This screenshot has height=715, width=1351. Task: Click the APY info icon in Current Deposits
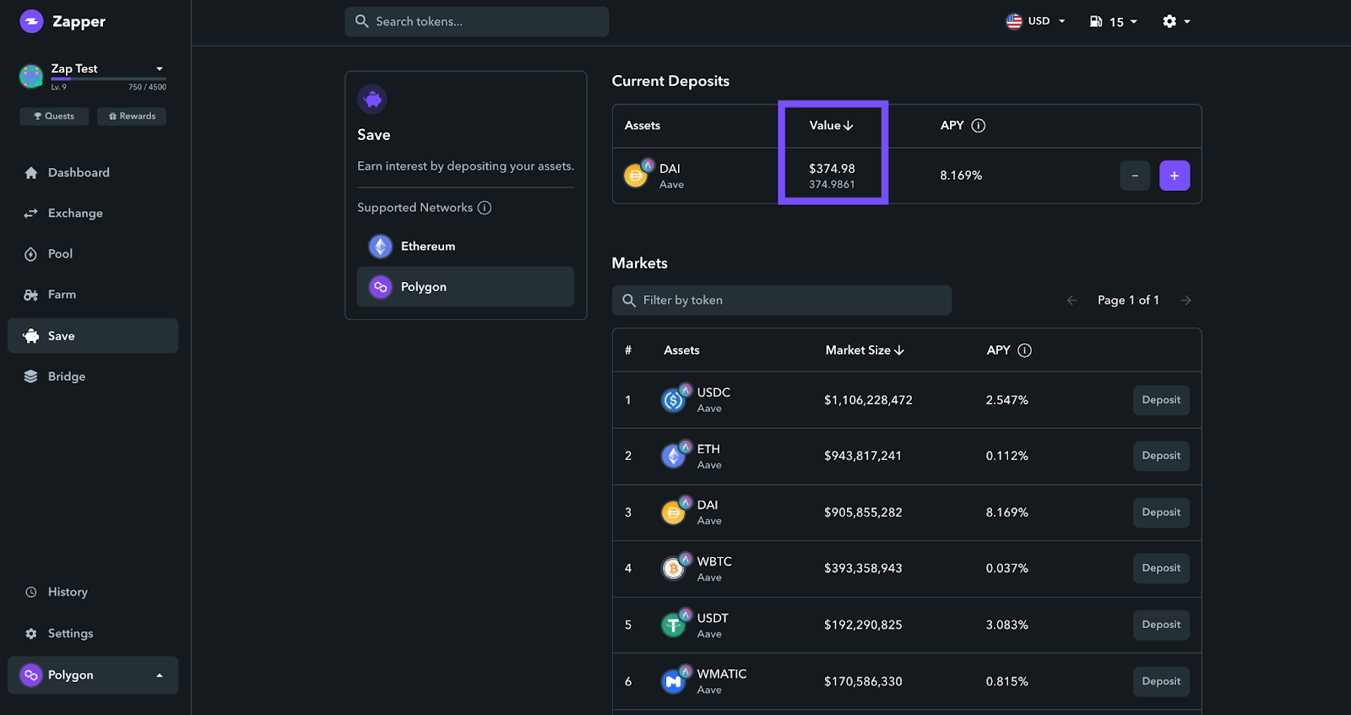click(979, 126)
